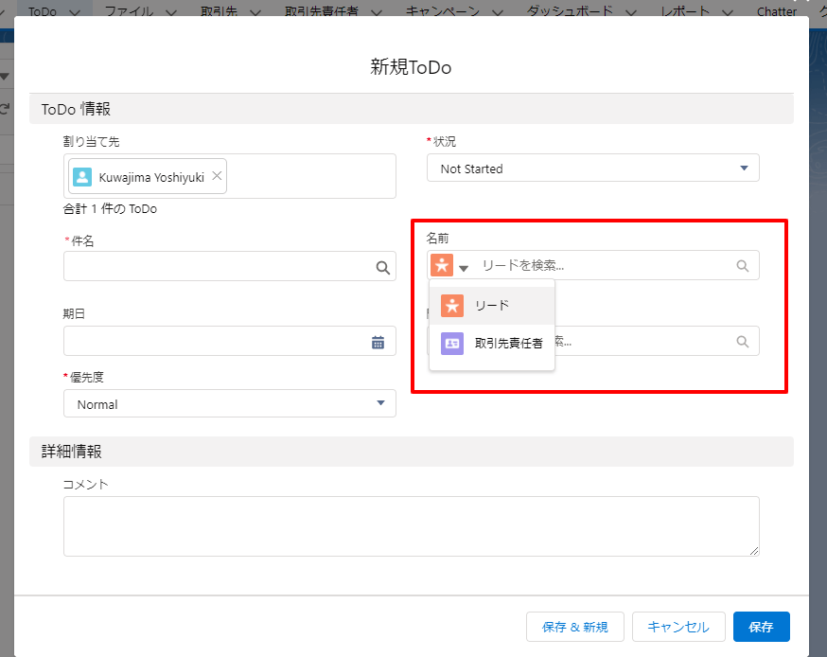Click the キャンセル button
This screenshot has width=827, height=657.
pos(678,627)
